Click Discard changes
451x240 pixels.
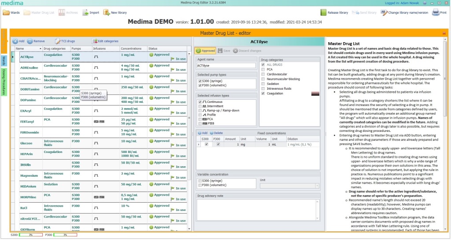247,51
